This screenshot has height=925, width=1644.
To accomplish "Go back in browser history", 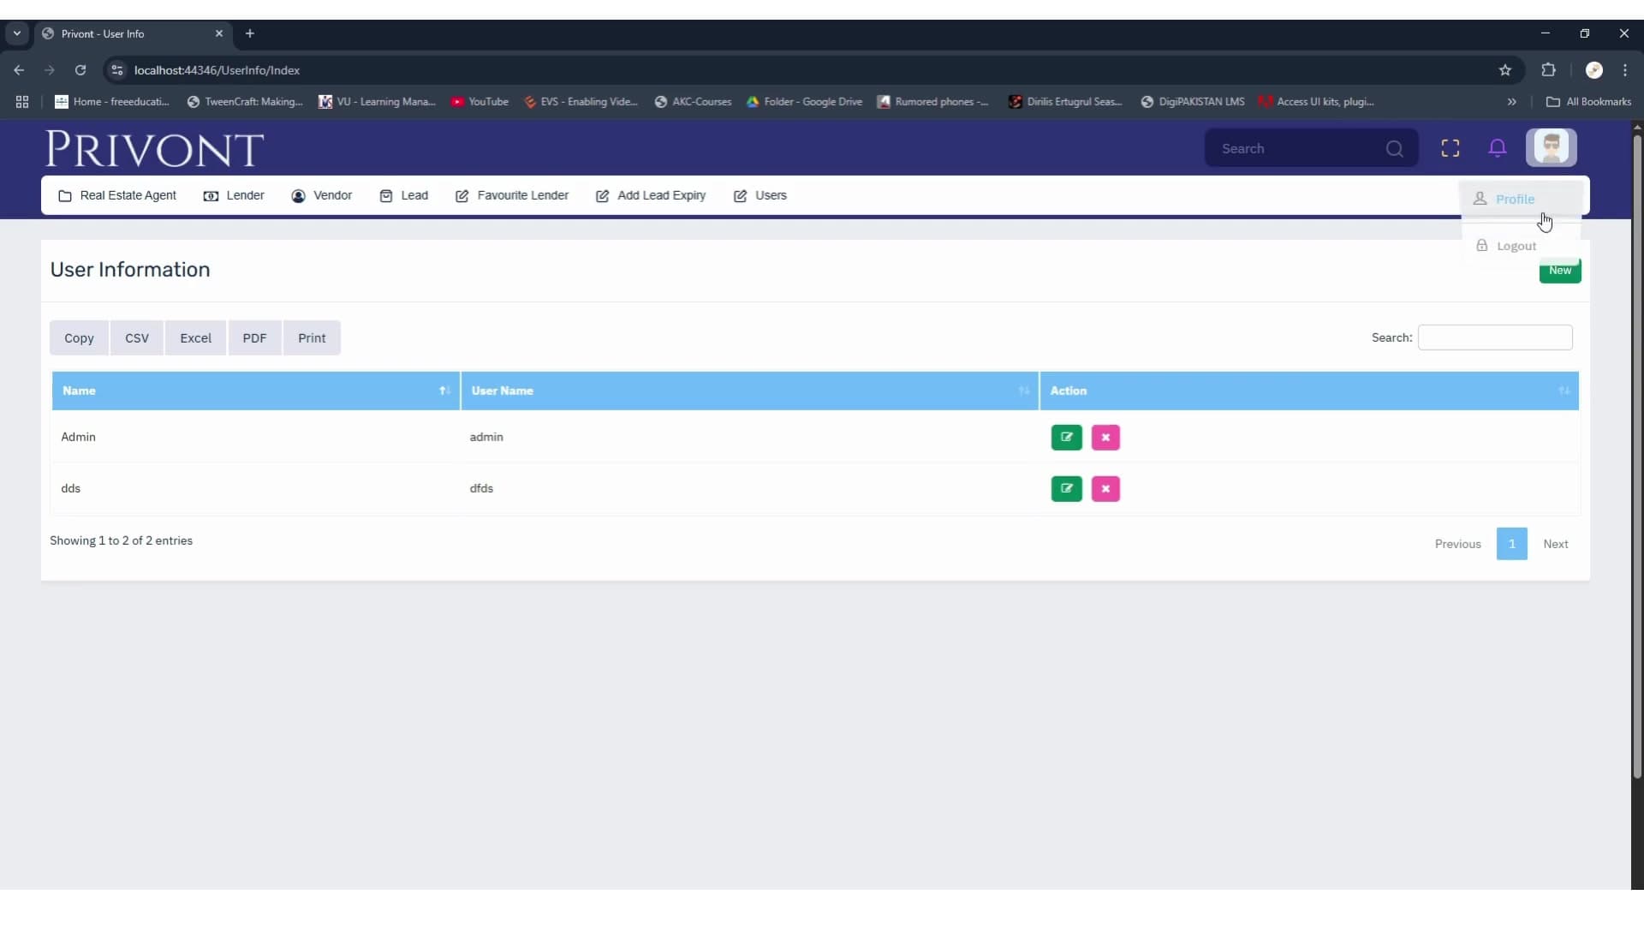I will pos(19,70).
